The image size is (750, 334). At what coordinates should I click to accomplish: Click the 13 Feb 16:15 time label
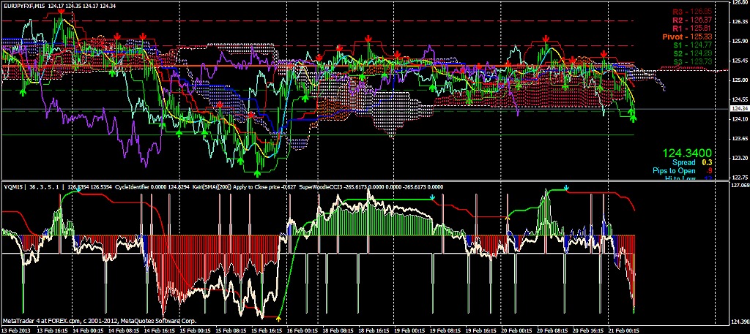(x=52, y=330)
